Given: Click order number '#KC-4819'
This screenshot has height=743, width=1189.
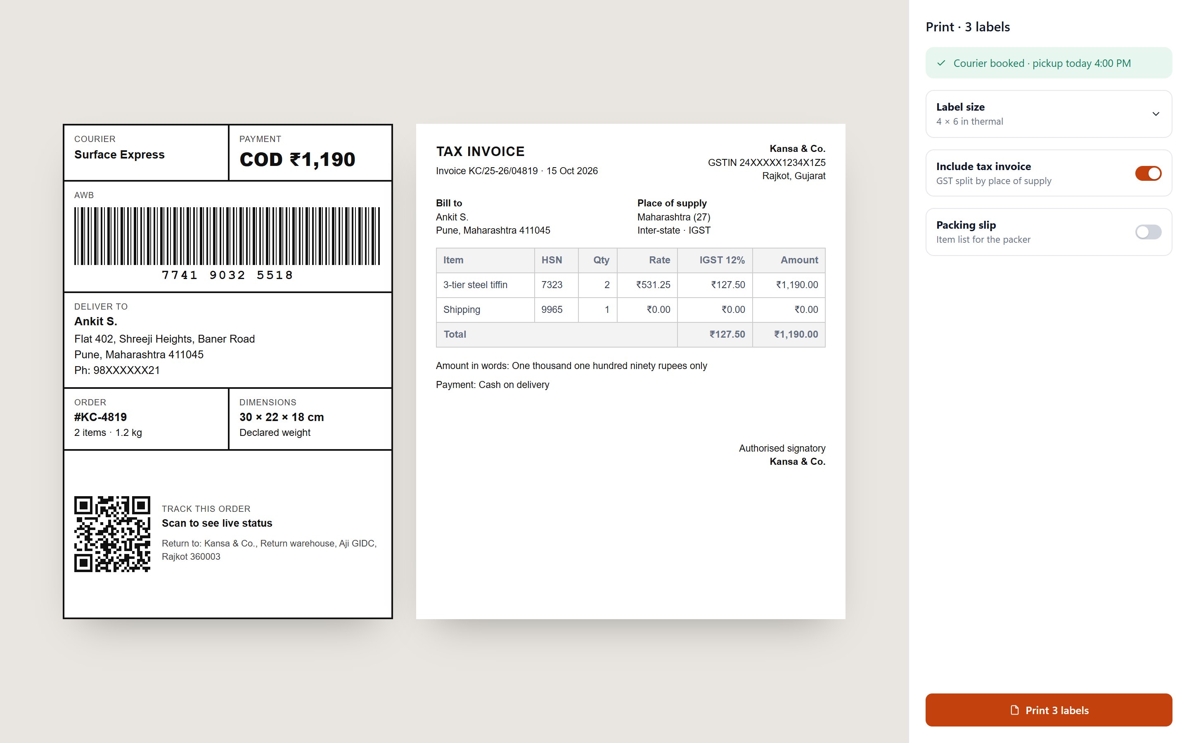Looking at the screenshot, I should [100, 417].
